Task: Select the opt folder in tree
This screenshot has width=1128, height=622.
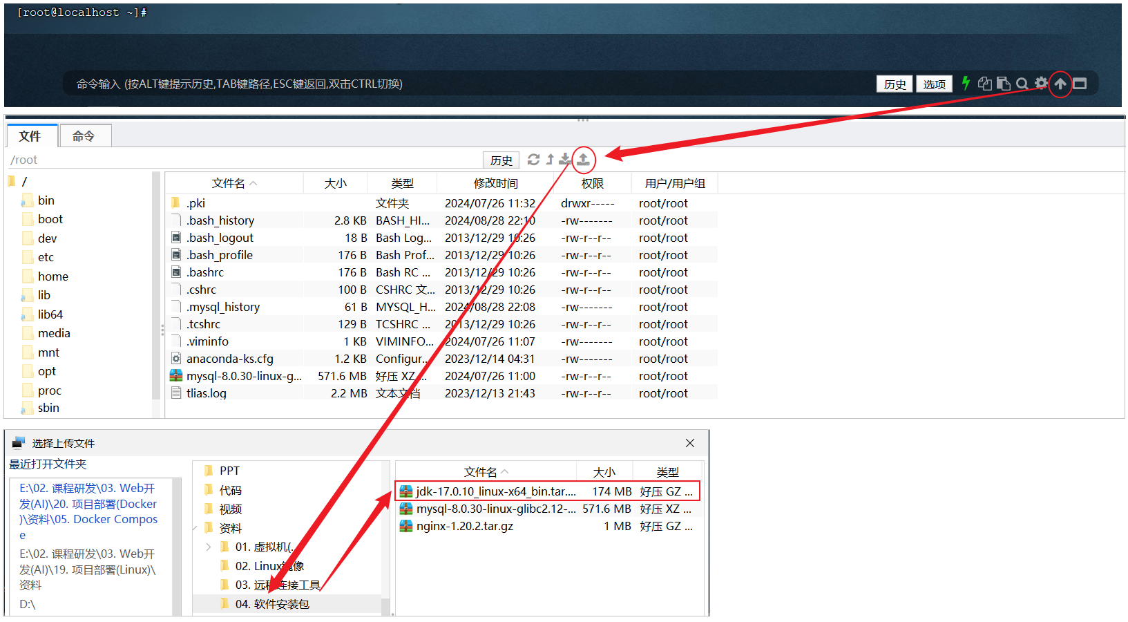Action: pos(47,371)
